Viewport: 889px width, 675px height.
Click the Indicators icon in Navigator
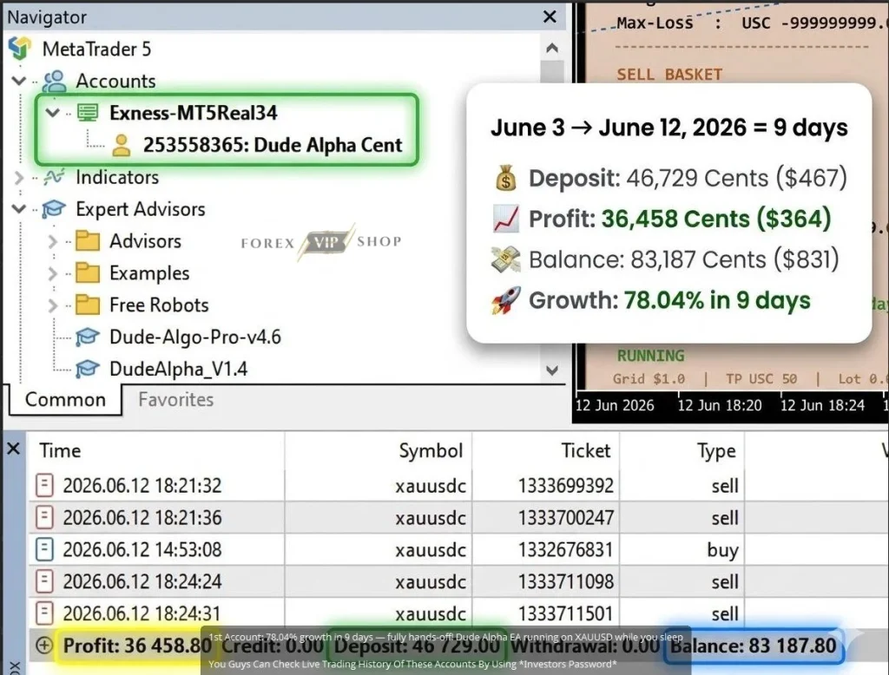pyautogui.click(x=55, y=177)
